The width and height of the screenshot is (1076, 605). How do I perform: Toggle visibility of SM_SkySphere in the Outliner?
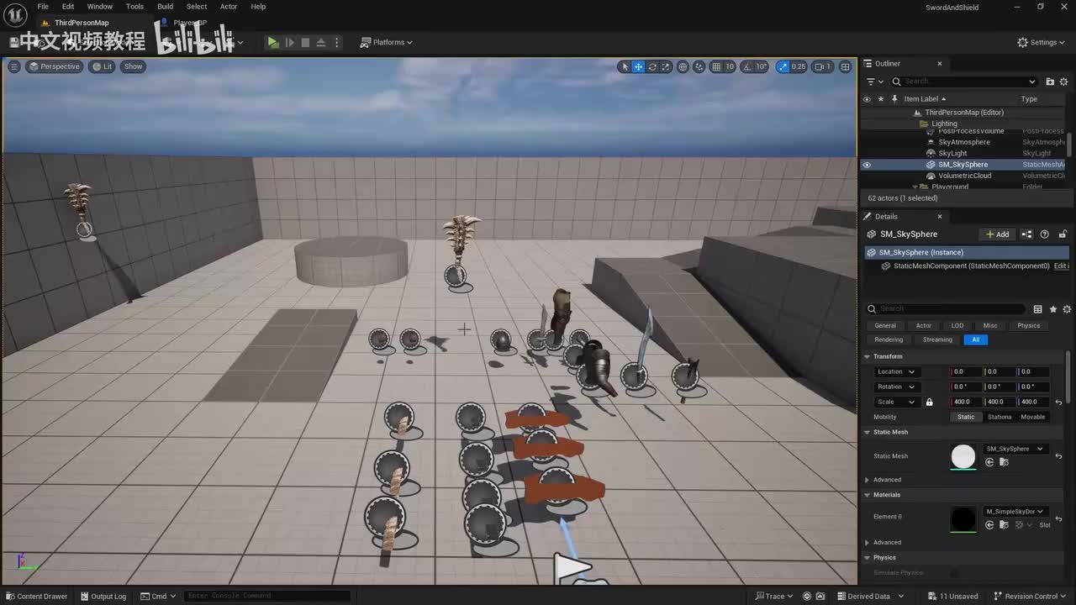pos(867,165)
